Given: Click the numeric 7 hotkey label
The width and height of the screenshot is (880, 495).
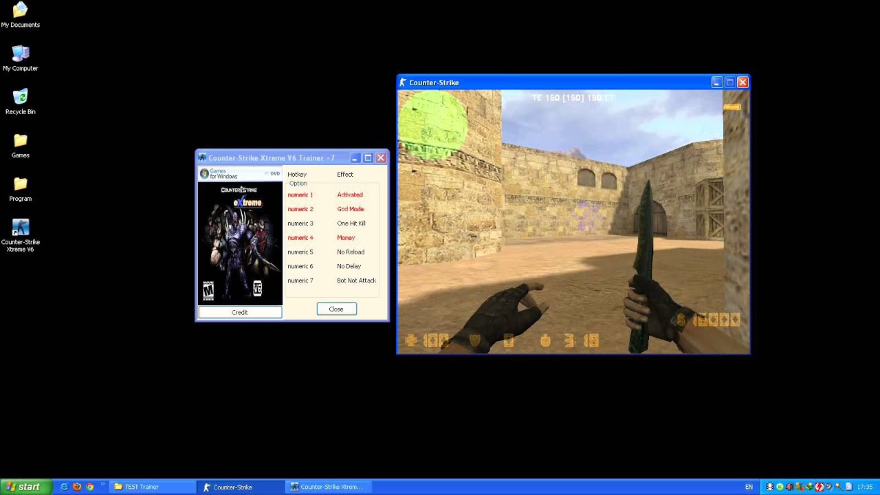Looking at the screenshot, I should pyautogui.click(x=300, y=280).
